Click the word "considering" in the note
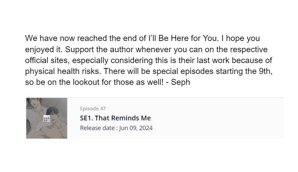Viewport: 298px width, 172px height. [132, 61]
